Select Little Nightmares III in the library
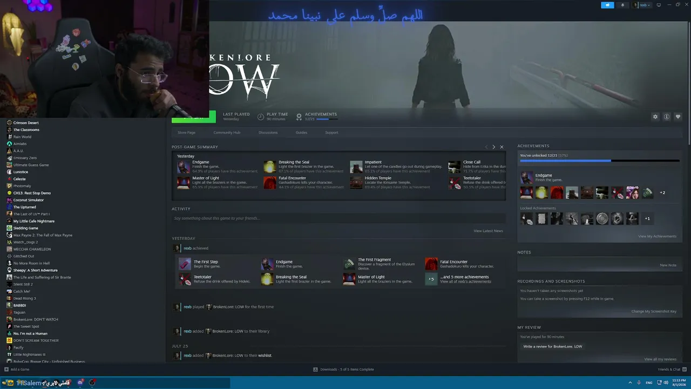691x389 pixels. point(29,354)
